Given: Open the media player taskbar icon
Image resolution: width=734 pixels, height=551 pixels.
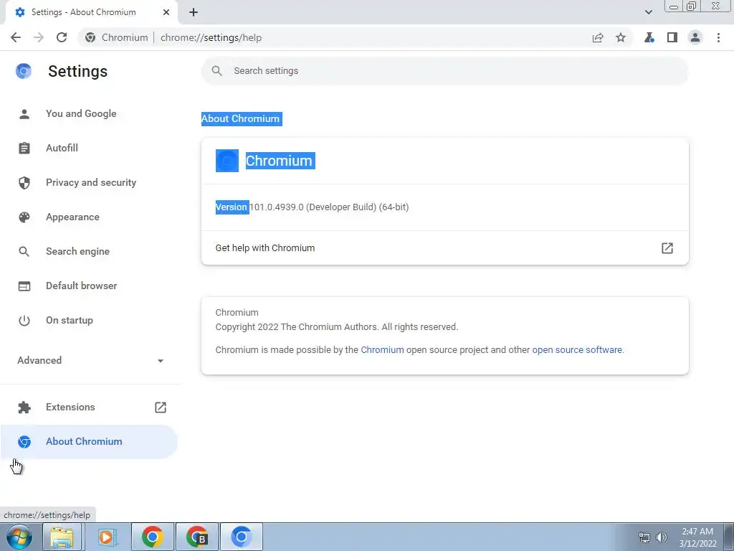Looking at the screenshot, I should click(x=106, y=537).
